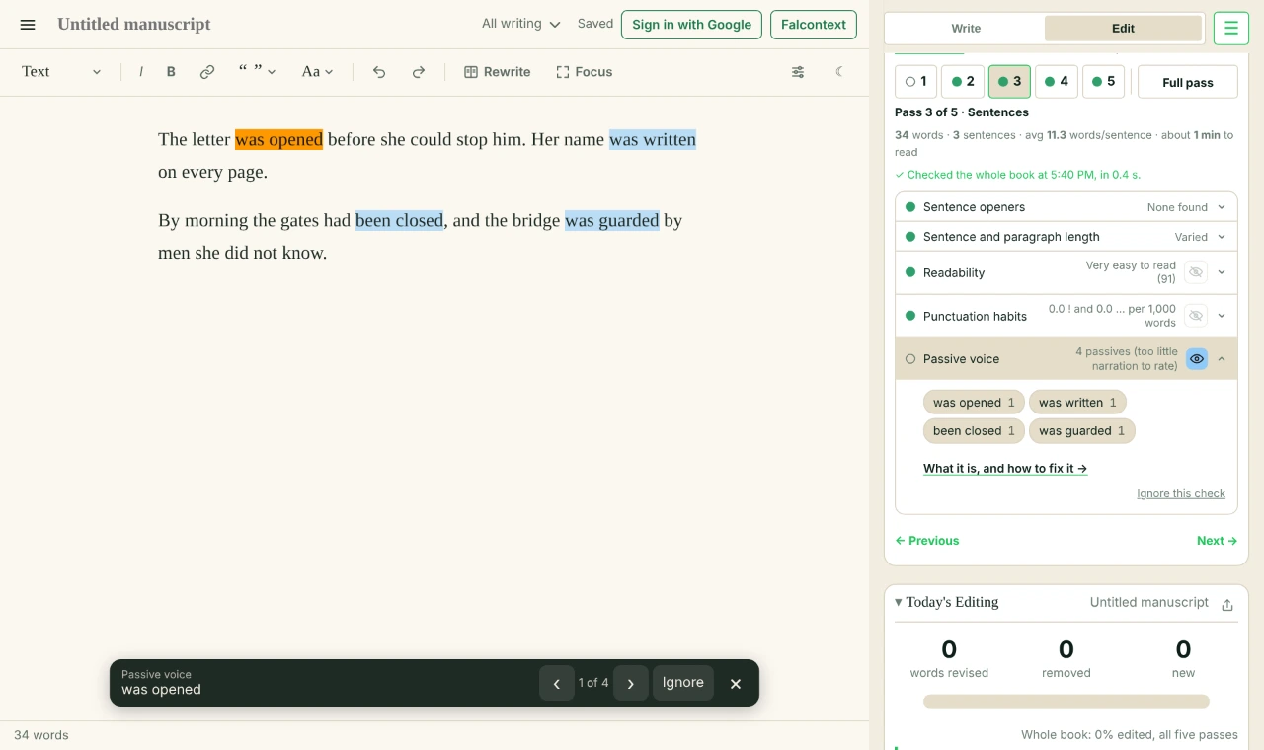Run the Full pass

click(1188, 82)
